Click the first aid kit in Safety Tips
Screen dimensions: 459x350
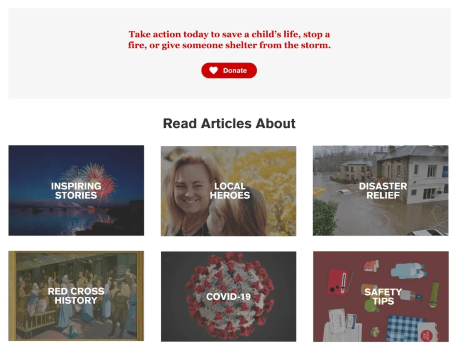pos(428,332)
